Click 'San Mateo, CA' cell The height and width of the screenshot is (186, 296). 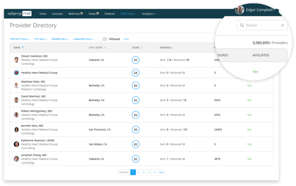[x=98, y=144]
